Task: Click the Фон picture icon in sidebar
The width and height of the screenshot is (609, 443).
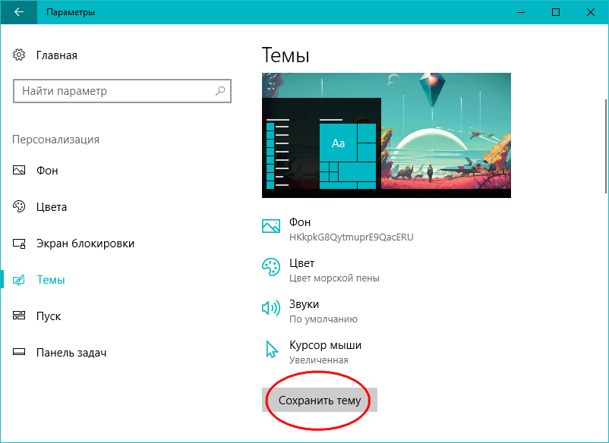Action: pos(19,170)
